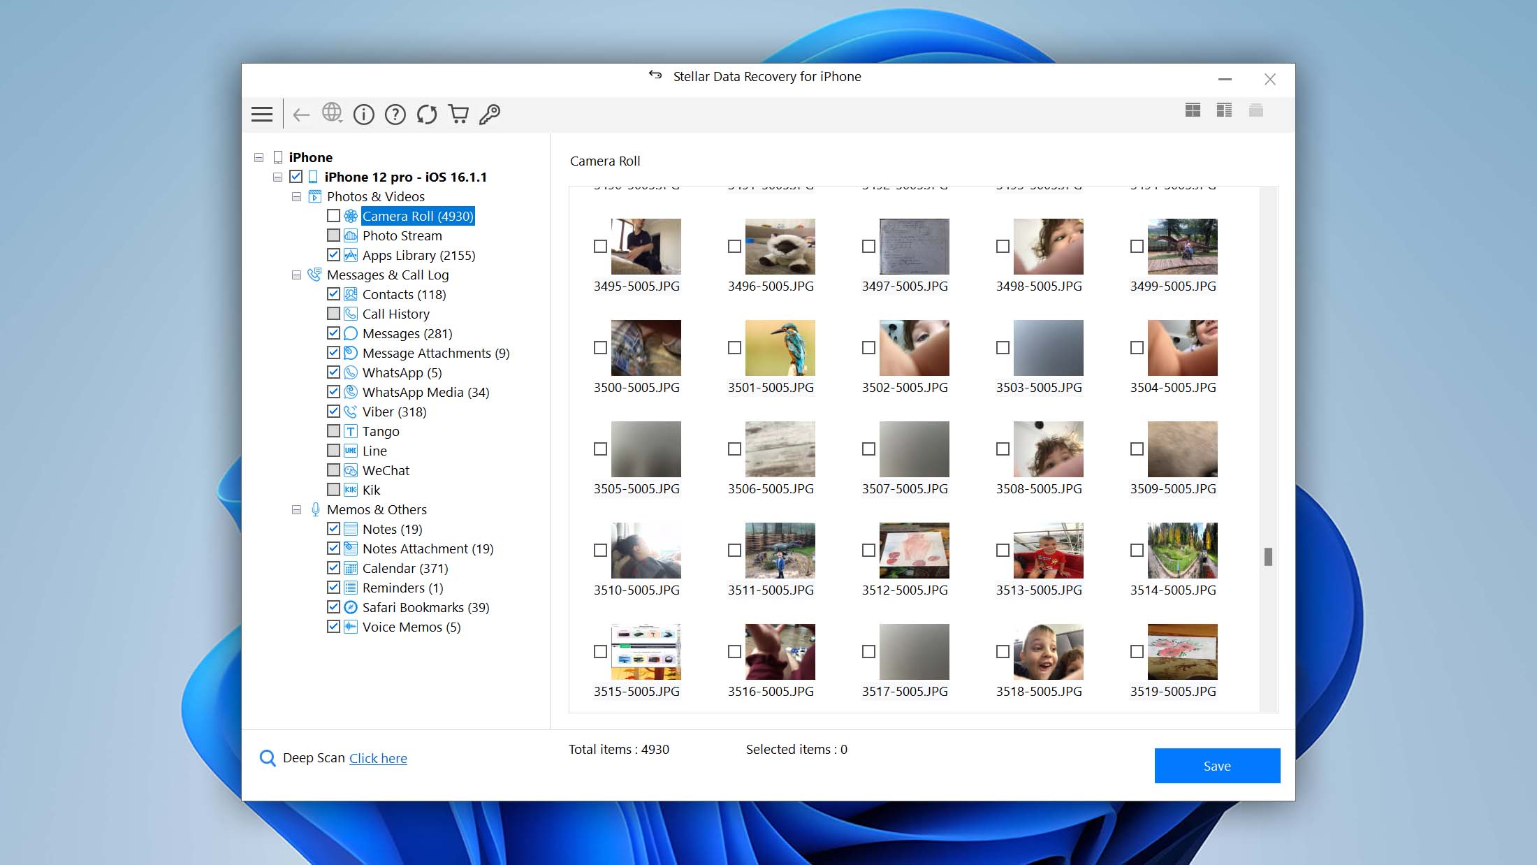Viewport: 1537px width, 865px height.
Task: Click the Save button
Action: point(1217,766)
